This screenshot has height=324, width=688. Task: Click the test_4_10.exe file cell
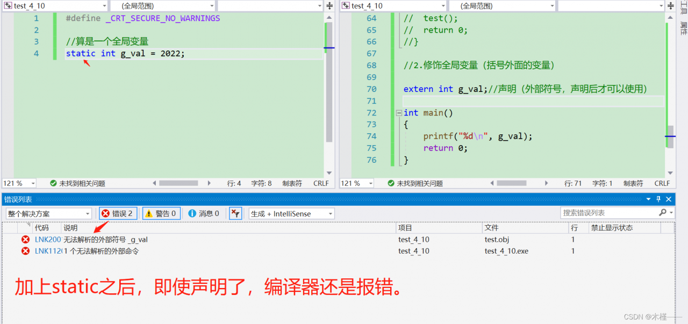point(506,251)
